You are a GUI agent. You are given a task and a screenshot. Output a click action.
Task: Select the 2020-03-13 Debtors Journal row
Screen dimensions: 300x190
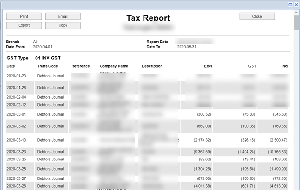click(x=50, y=140)
